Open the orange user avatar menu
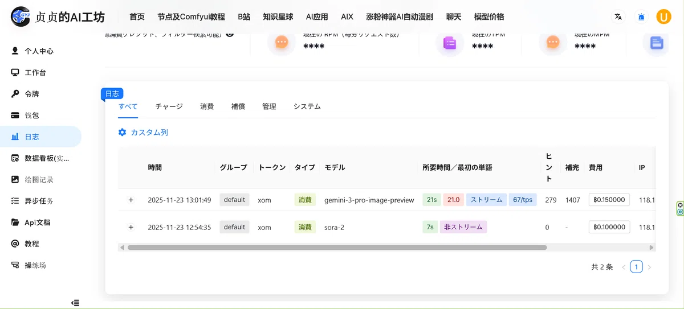The image size is (684, 309). click(663, 17)
